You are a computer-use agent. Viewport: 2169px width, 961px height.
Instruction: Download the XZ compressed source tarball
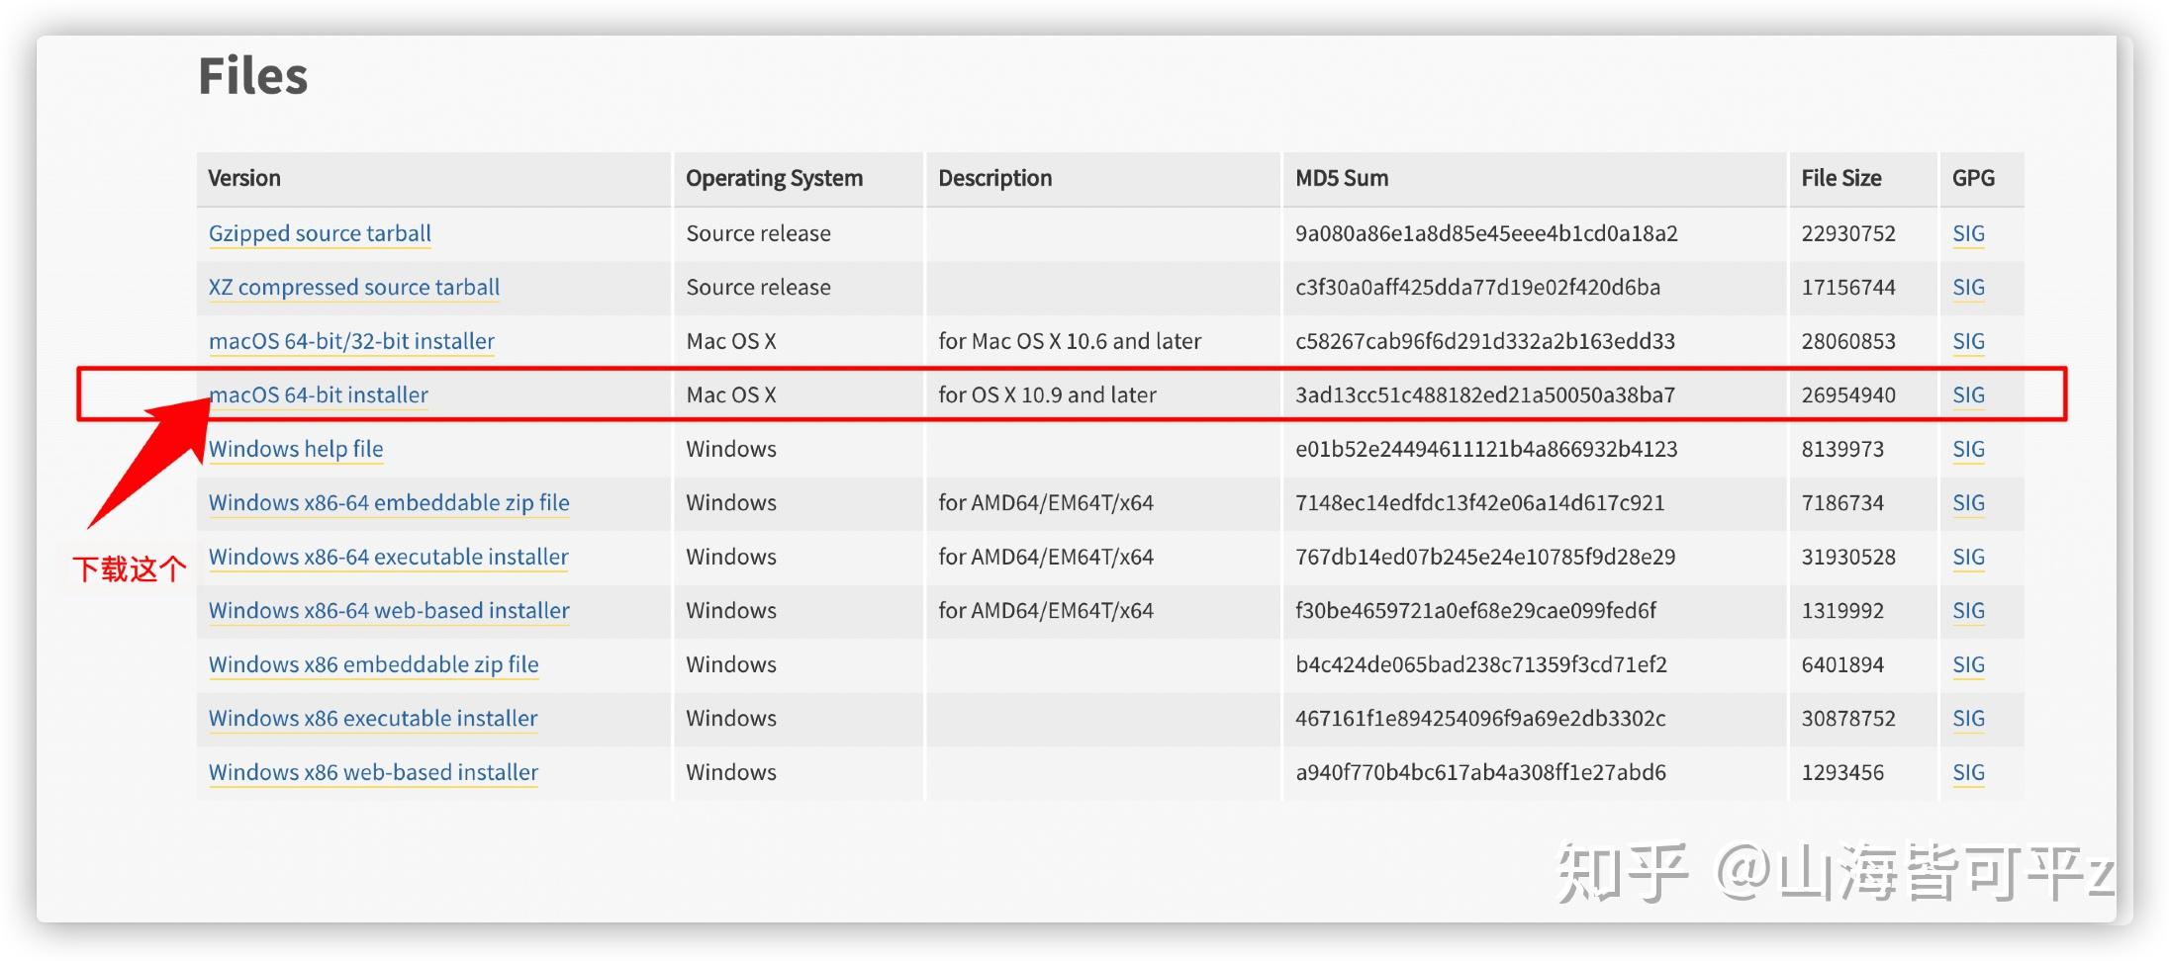[x=354, y=287]
